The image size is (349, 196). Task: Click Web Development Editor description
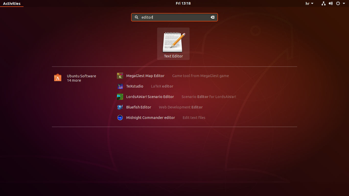tap(181, 107)
